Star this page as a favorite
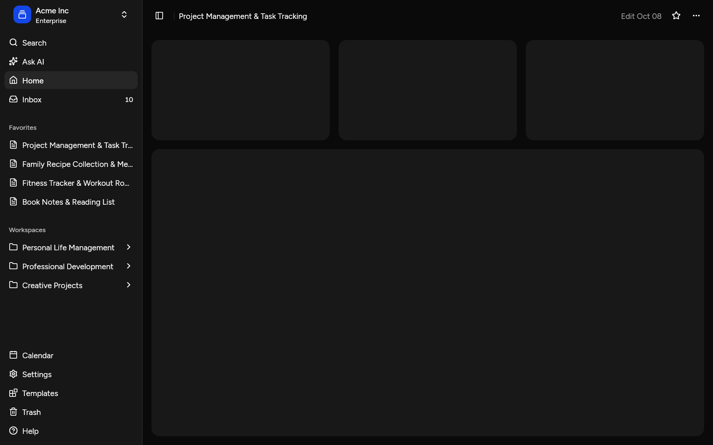The image size is (713, 445). 676,16
